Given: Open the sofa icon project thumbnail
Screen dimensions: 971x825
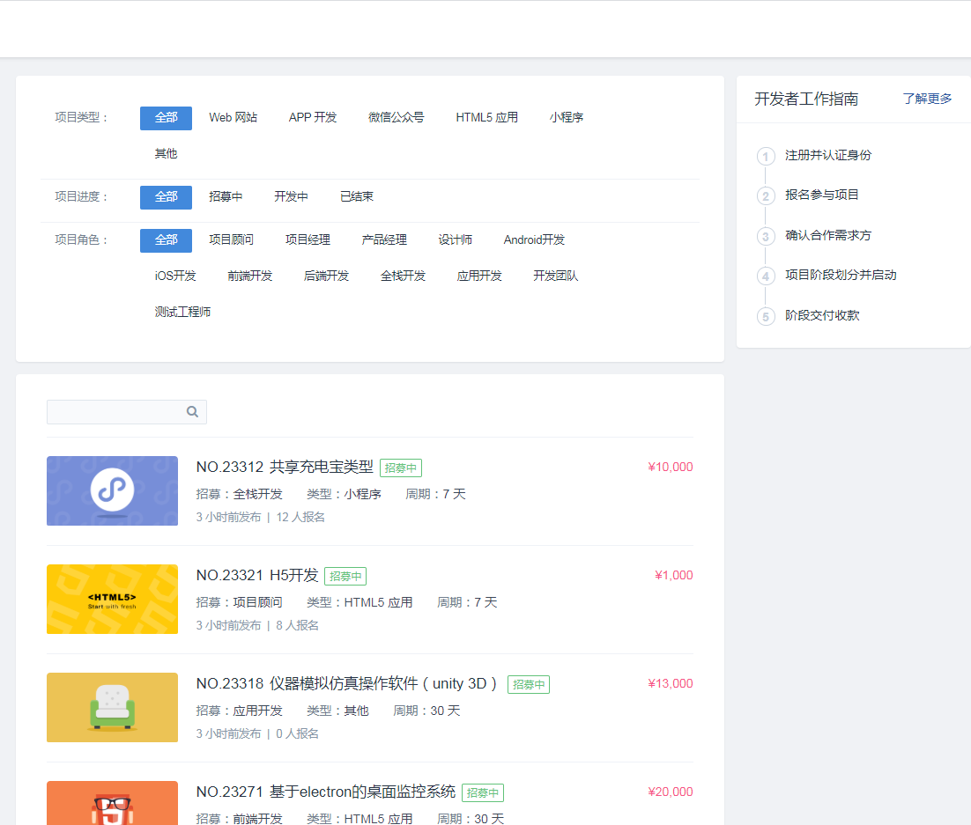Looking at the screenshot, I should (x=112, y=707).
